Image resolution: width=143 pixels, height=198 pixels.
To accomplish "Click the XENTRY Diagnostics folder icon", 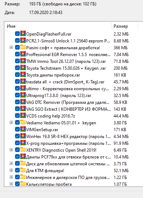I will click(x=23, y=149).
